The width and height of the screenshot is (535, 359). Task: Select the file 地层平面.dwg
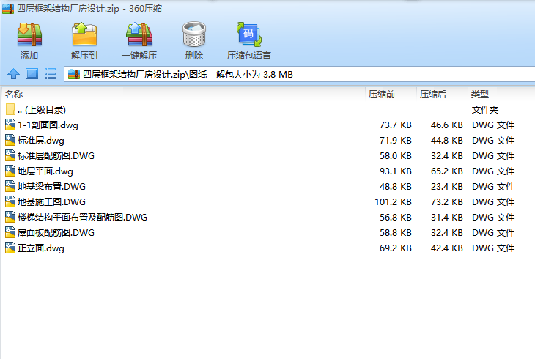pyautogui.click(x=45, y=171)
